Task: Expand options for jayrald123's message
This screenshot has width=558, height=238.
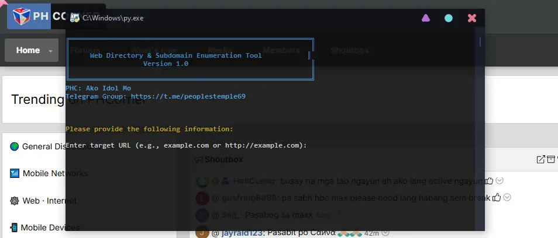Action: 385,233
